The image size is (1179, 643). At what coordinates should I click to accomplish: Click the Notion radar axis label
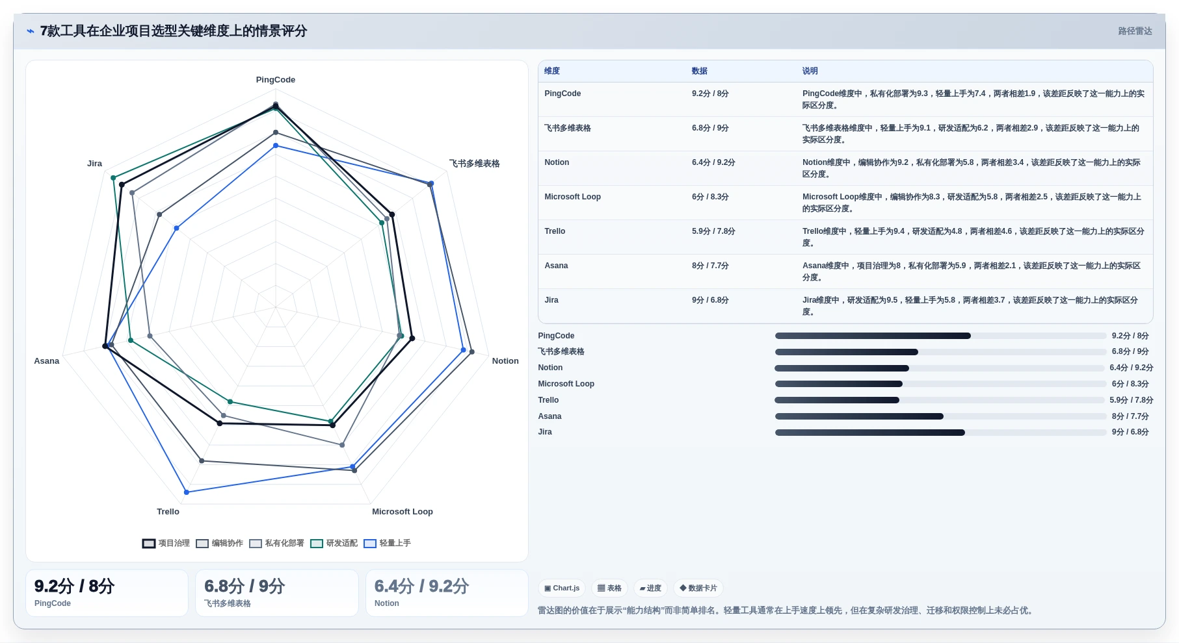click(x=505, y=361)
